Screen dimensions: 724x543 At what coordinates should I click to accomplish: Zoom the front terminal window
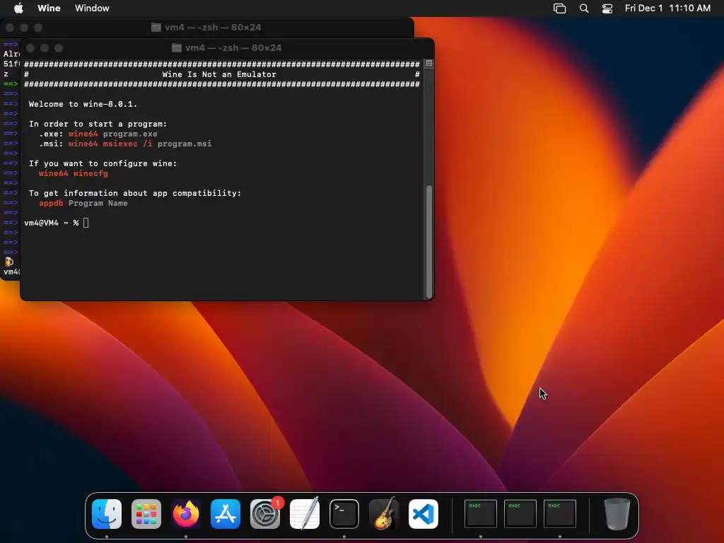point(59,48)
